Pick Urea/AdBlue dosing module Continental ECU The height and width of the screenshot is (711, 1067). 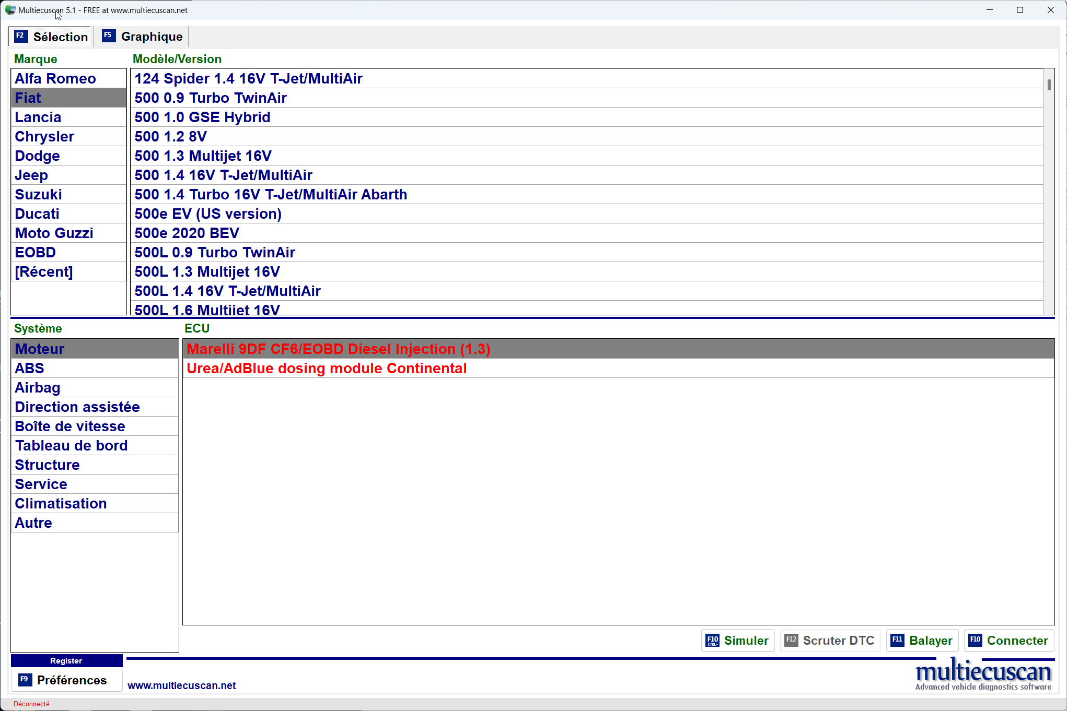326,368
